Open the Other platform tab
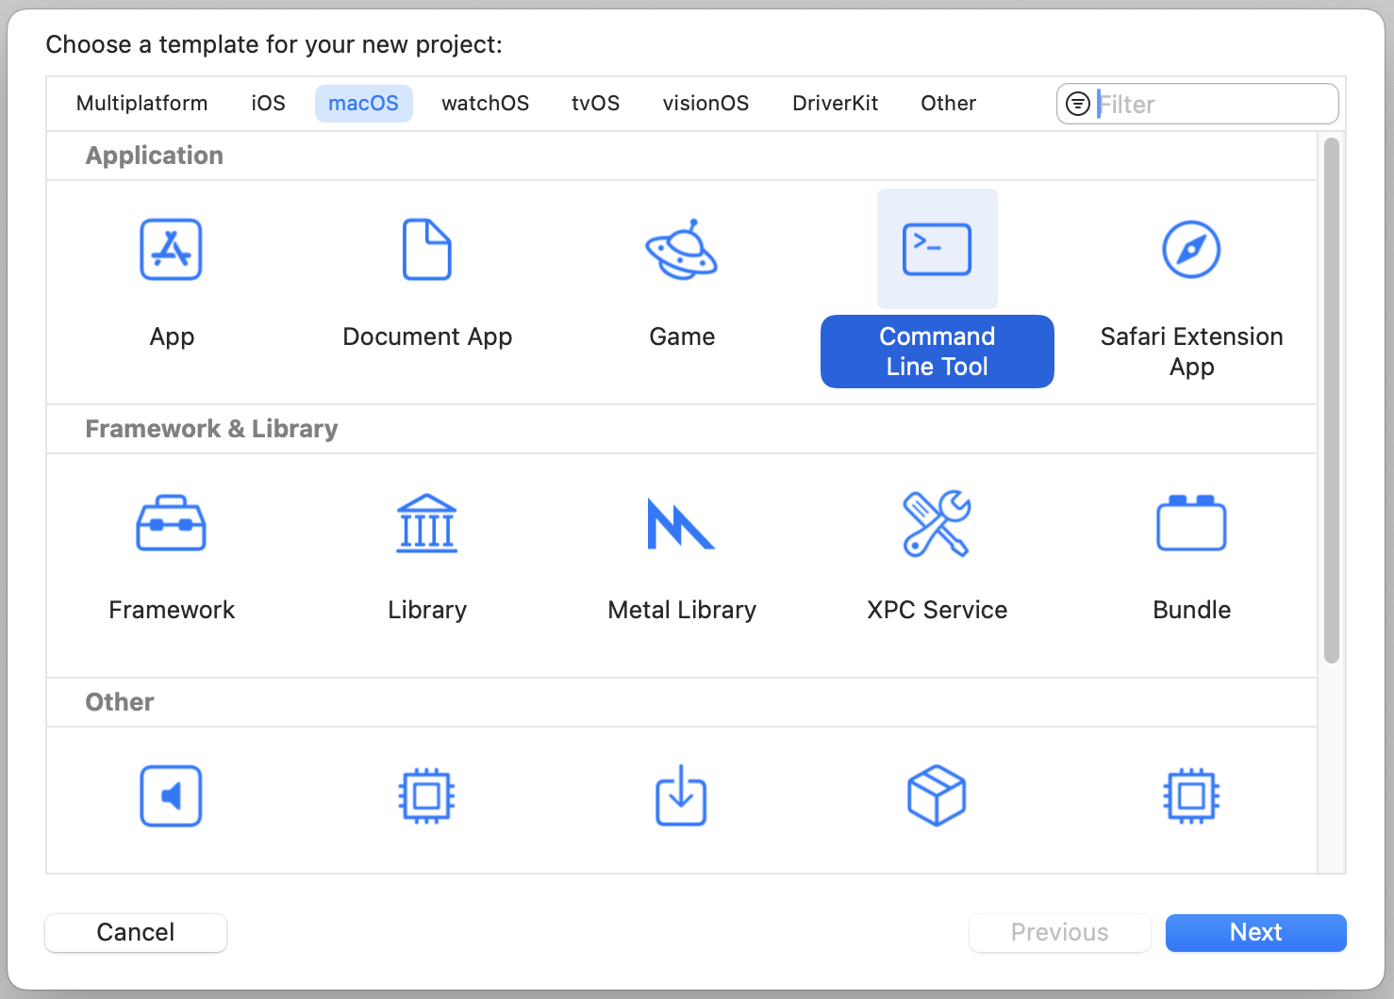The image size is (1394, 999). 949,104
